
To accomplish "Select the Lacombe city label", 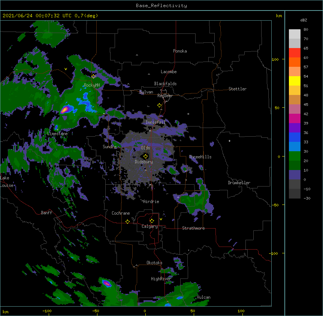I will [x=169, y=72].
